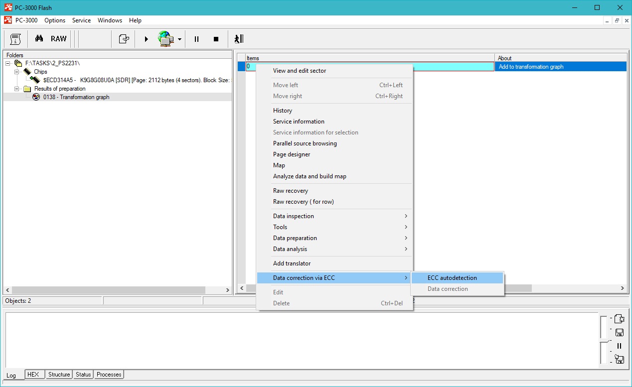
Task: Select the first Service information entry in the context menu
Action: point(334,122)
